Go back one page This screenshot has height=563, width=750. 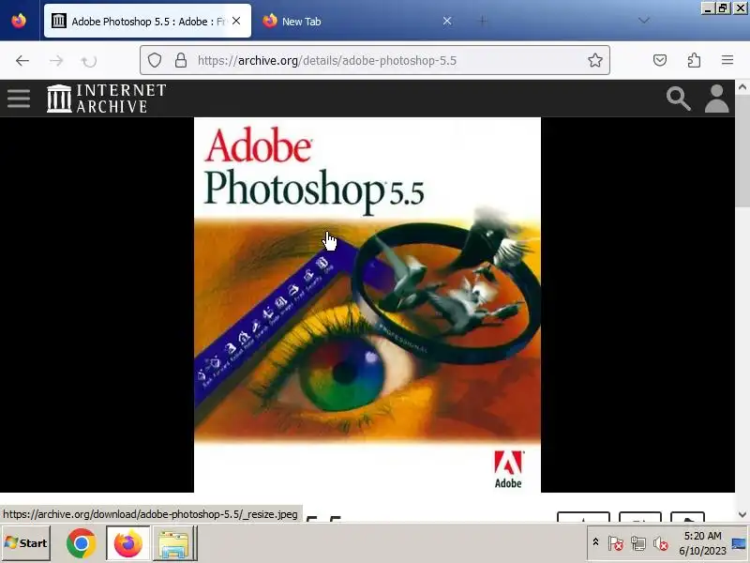click(22, 60)
